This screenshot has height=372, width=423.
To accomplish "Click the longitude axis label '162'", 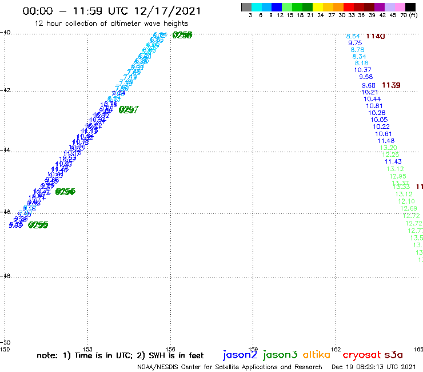I will click(x=336, y=350).
